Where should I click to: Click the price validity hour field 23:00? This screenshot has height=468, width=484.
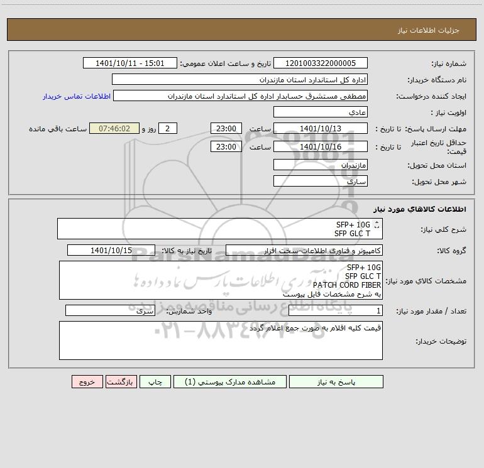coord(226,146)
